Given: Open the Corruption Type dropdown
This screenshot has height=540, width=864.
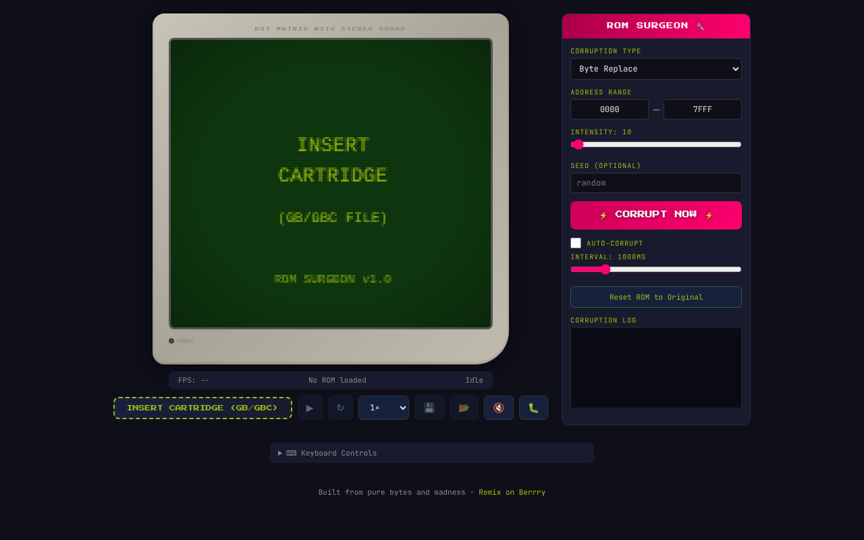Looking at the screenshot, I should [656, 69].
